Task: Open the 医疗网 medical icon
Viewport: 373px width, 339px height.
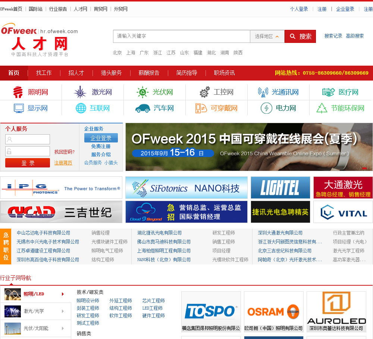Action: tap(328, 92)
